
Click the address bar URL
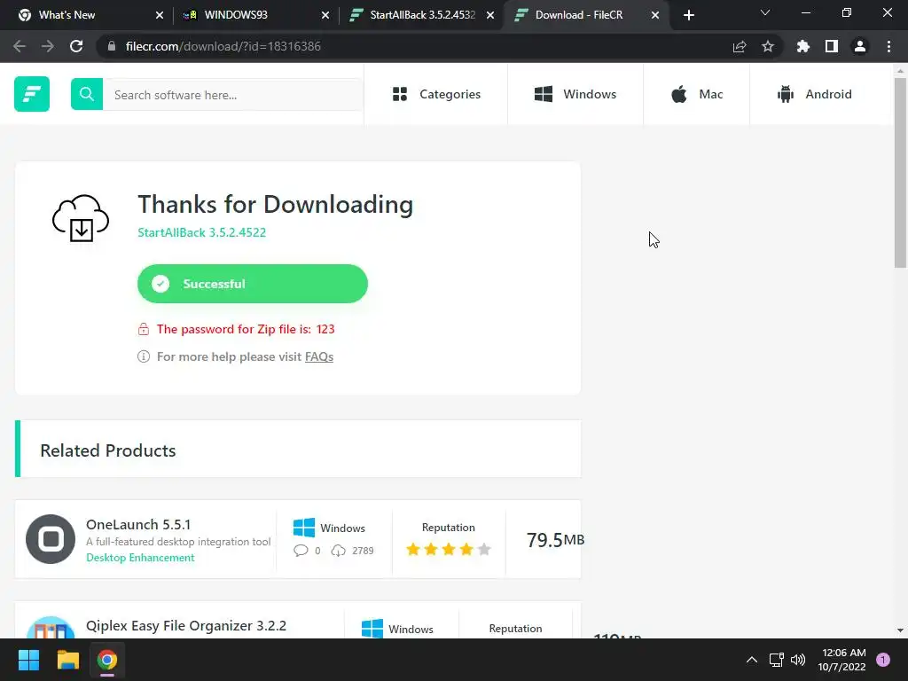point(223,46)
